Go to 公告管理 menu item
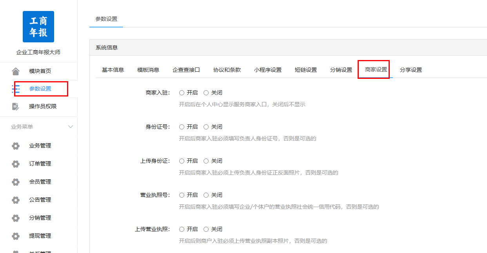Screen dimensions: 487x253 (x=40, y=200)
